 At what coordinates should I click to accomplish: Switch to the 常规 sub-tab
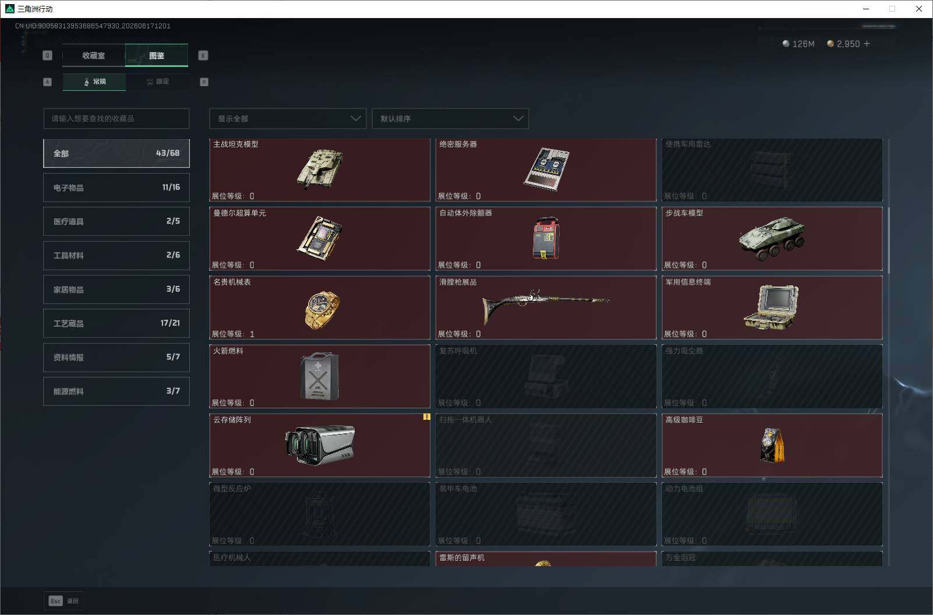click(94, 82)
